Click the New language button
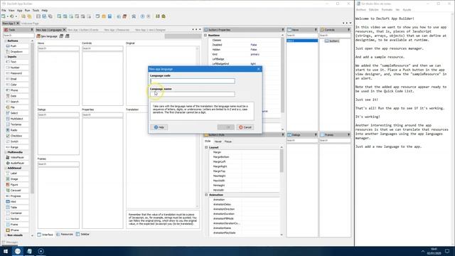Screen dimensions: 455x256 coord(47,36)
